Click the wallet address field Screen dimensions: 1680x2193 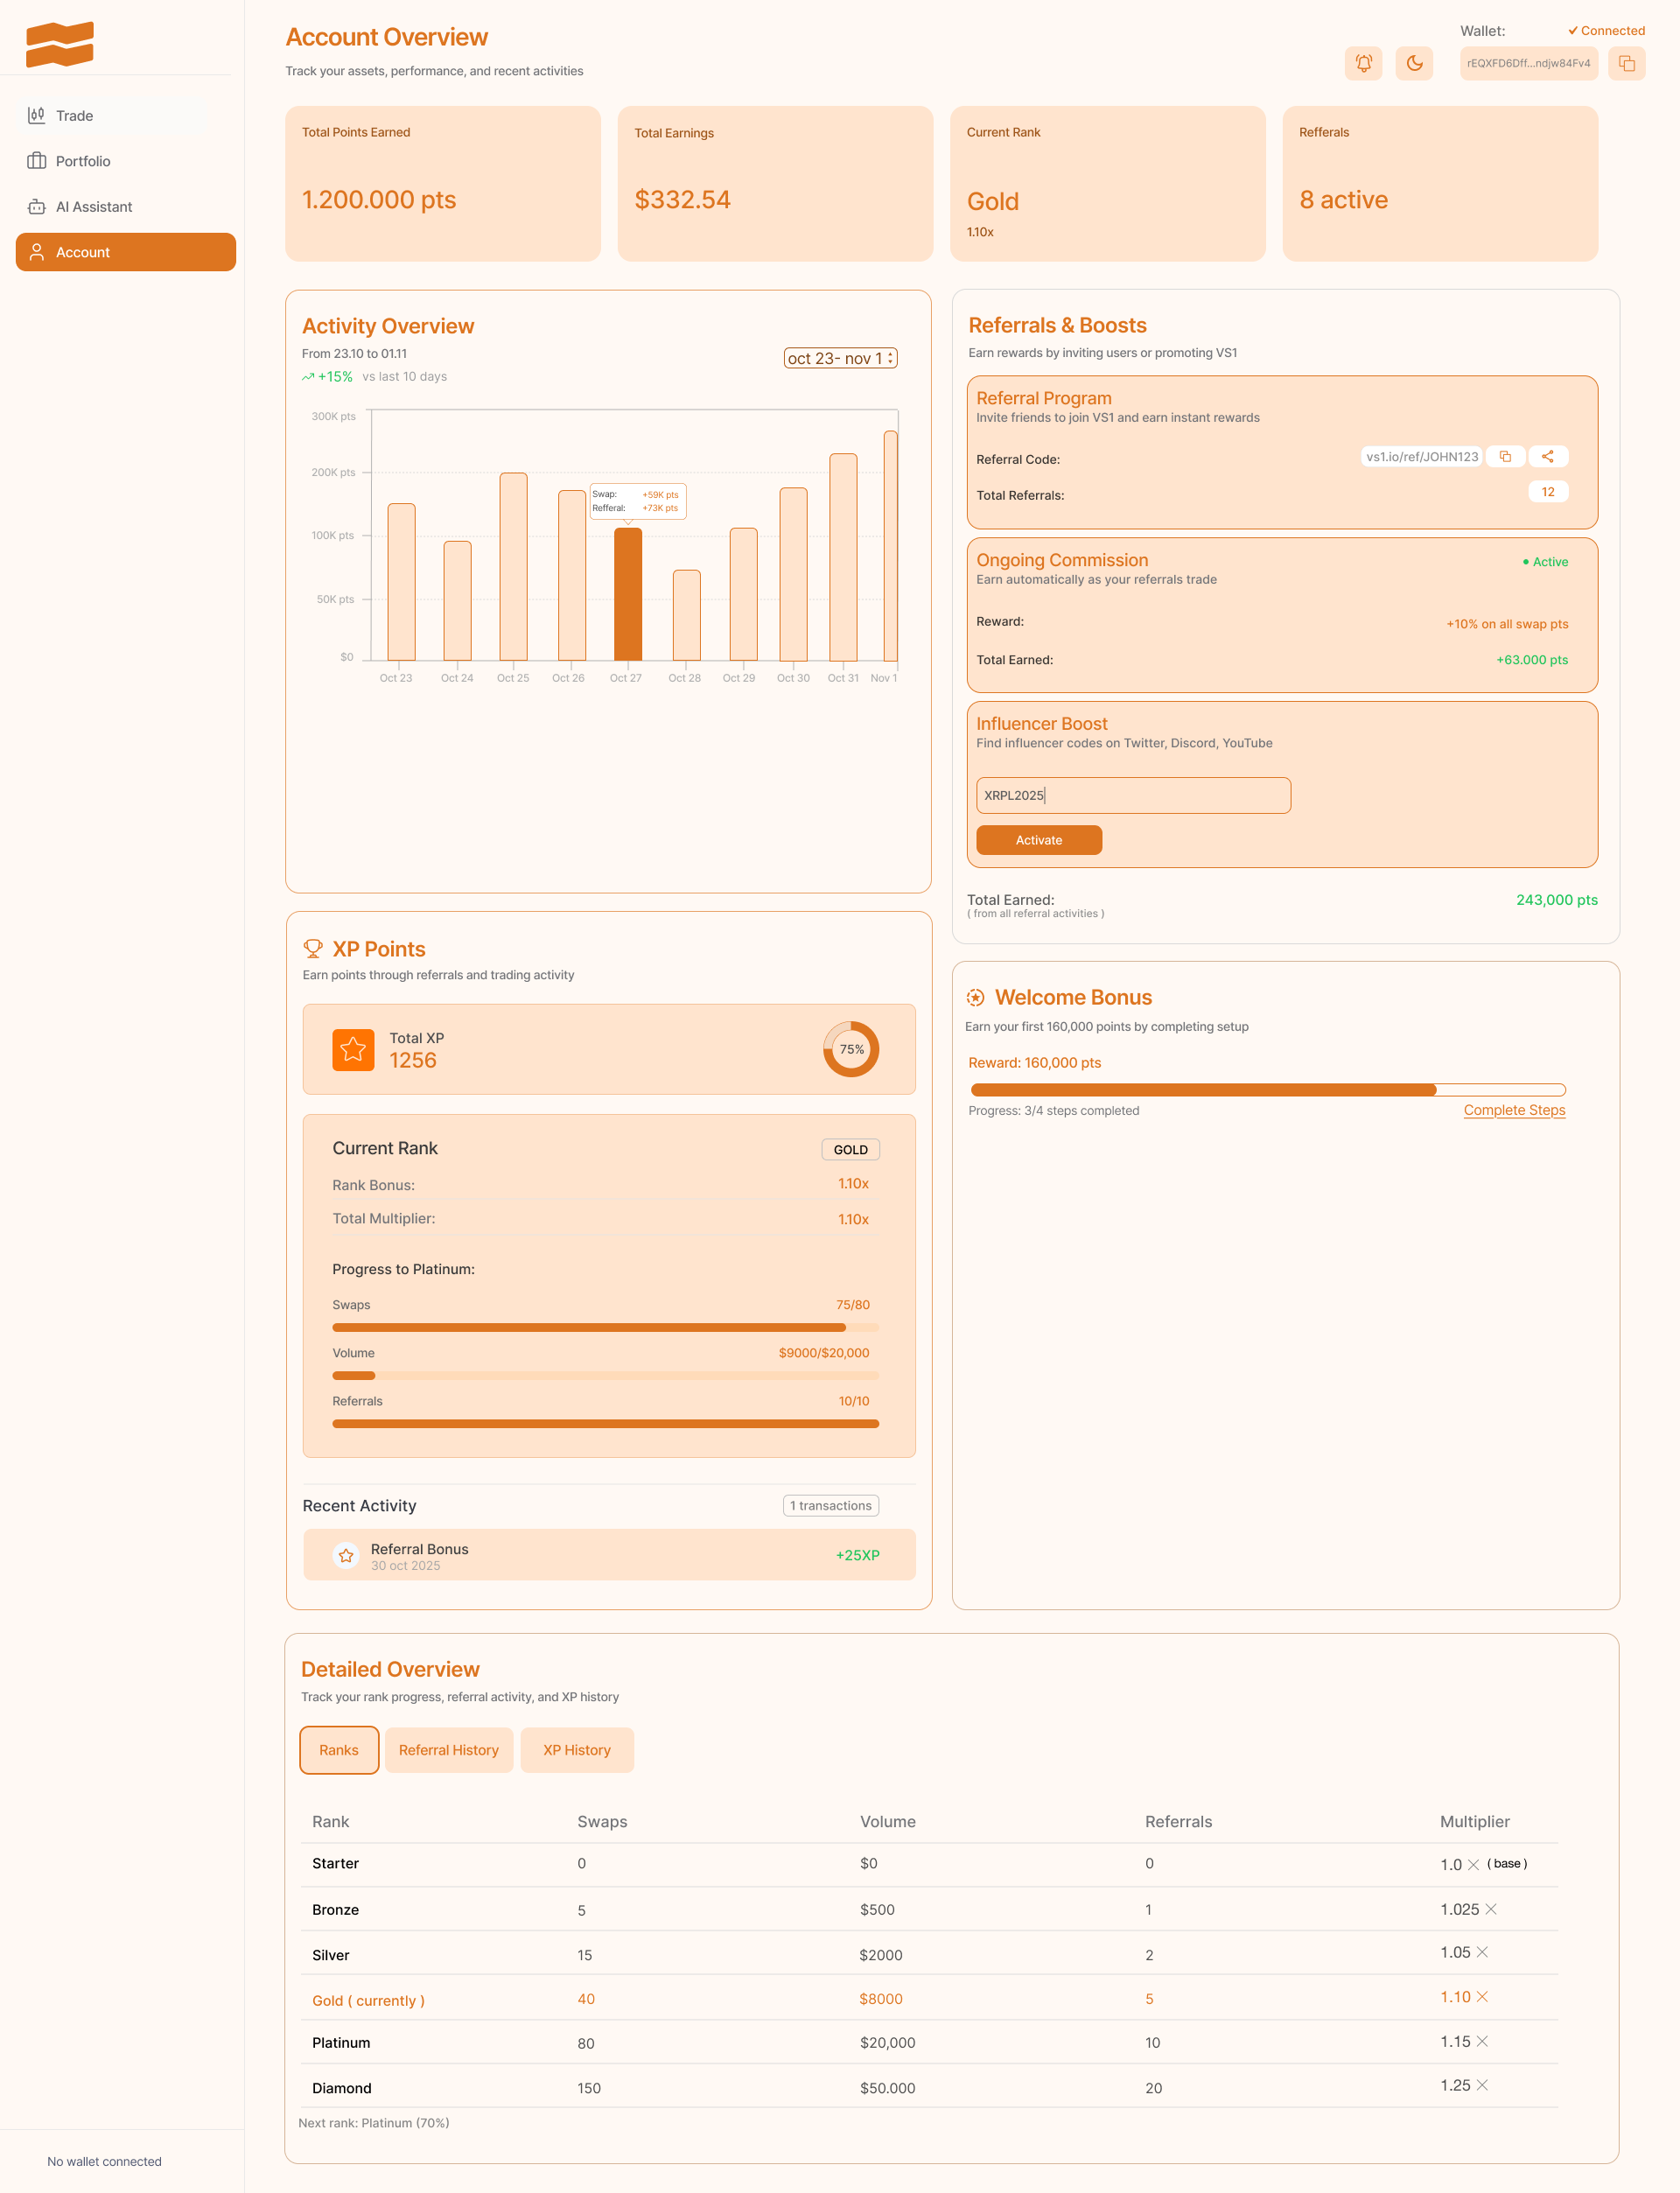[1528, 63]
